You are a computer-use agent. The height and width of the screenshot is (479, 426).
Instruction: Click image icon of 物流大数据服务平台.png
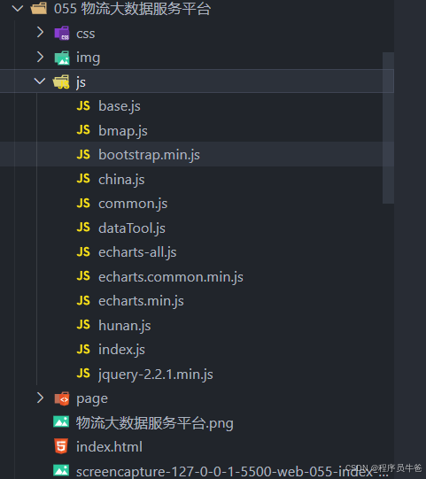pyautogui.click(x=61, y=422)
